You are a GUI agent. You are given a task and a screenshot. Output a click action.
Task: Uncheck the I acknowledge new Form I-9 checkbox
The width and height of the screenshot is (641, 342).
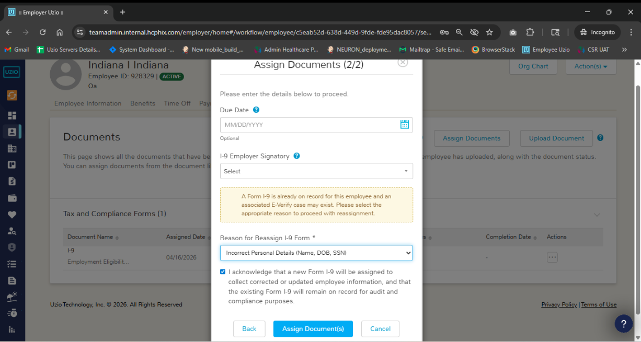tap(223, 272)
